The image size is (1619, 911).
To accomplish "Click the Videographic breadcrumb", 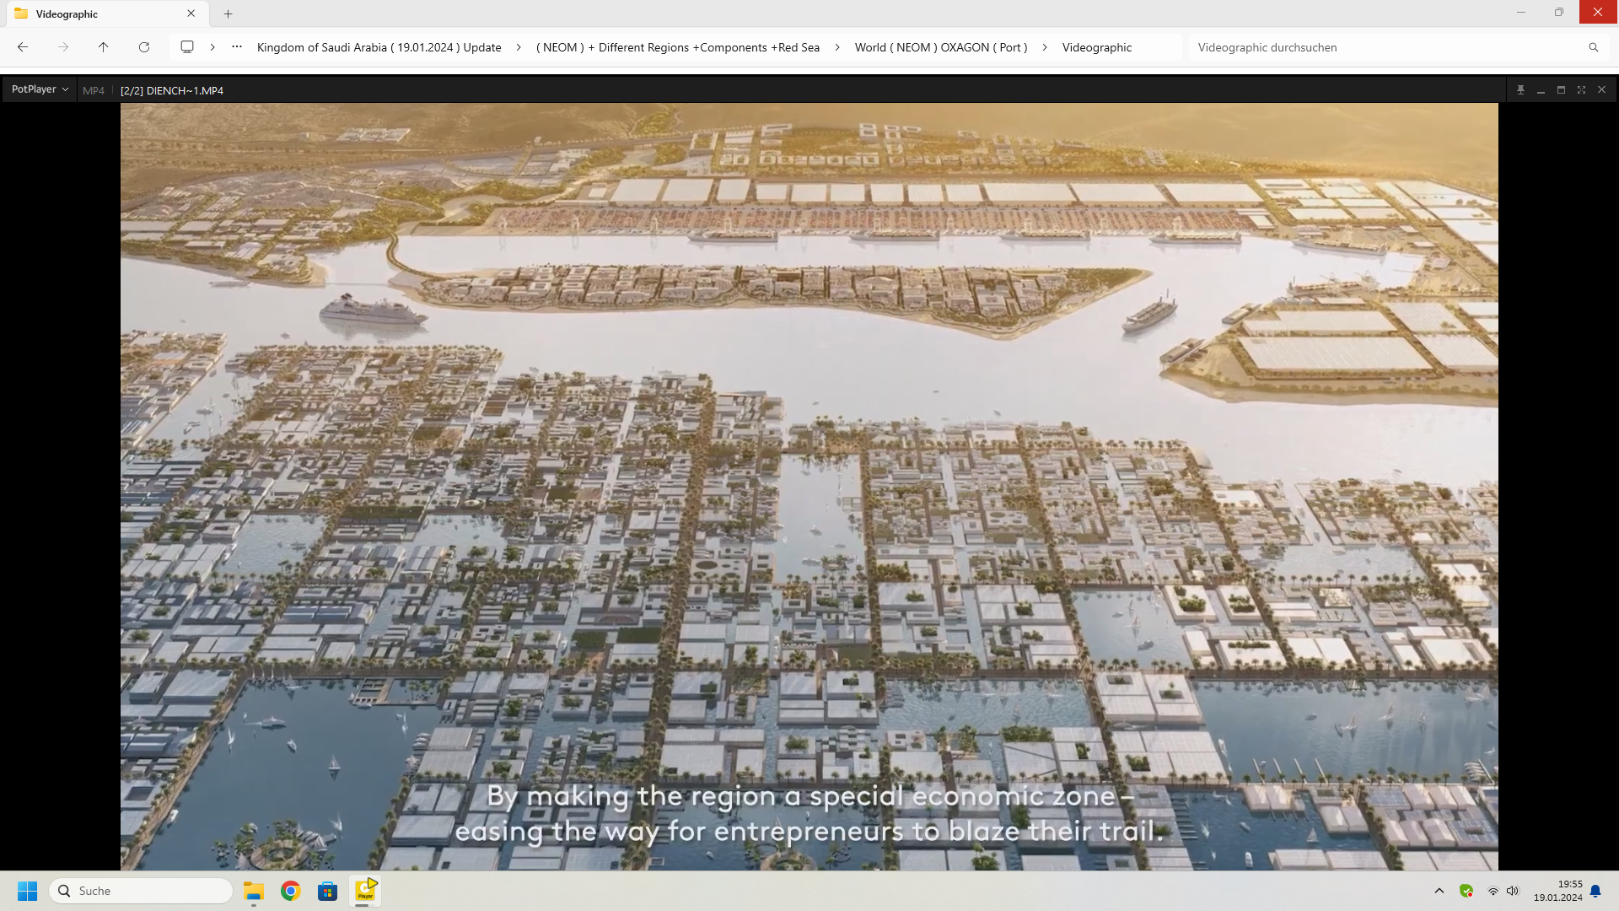I will (1096, 47).
